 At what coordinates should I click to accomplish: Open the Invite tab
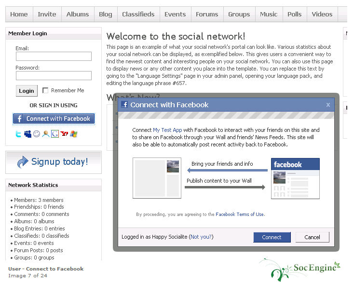[x=47, y=14]
